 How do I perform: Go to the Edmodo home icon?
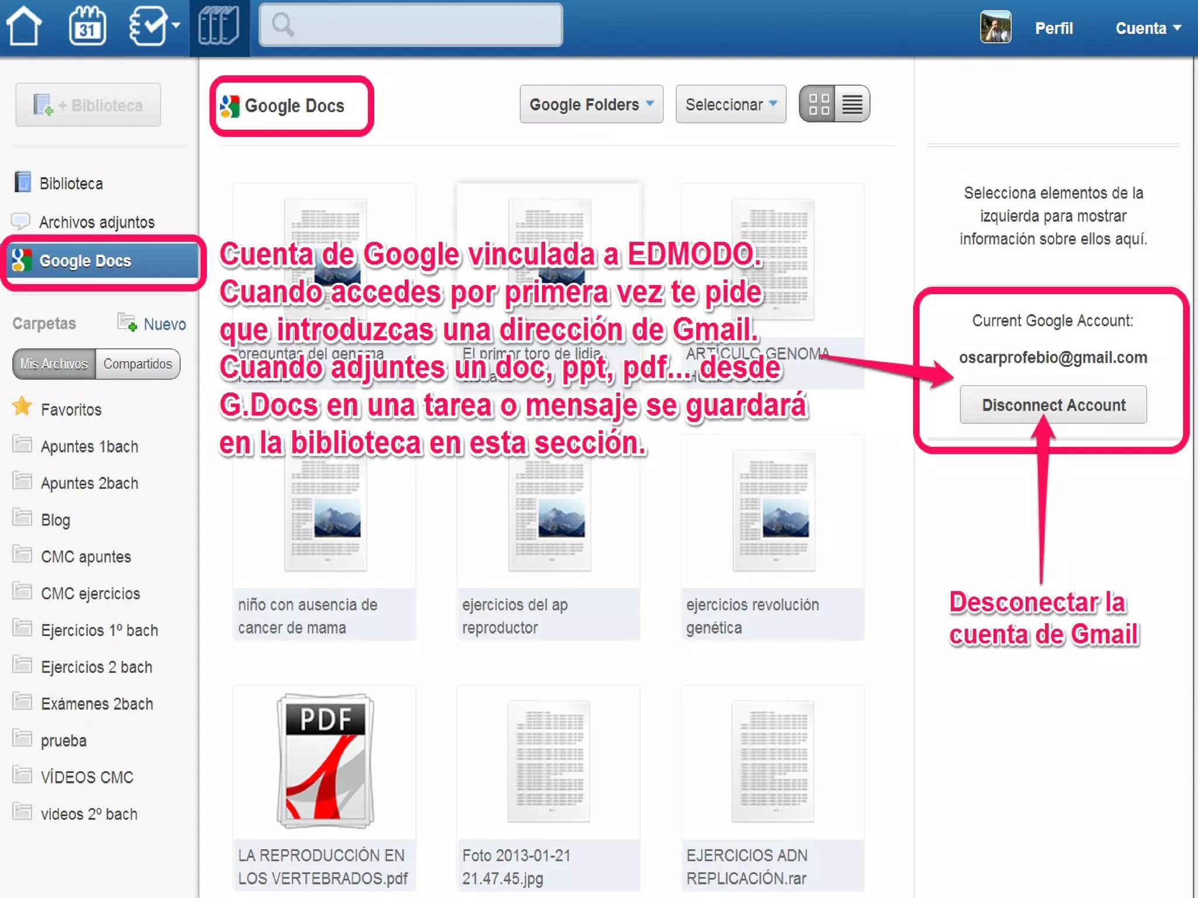point(24,26)
